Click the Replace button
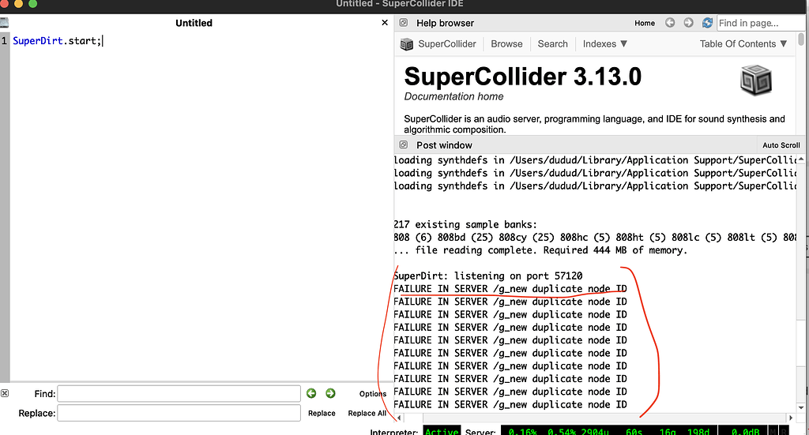The height and width of the screenshot is (435, 809). tap(322, 414)
